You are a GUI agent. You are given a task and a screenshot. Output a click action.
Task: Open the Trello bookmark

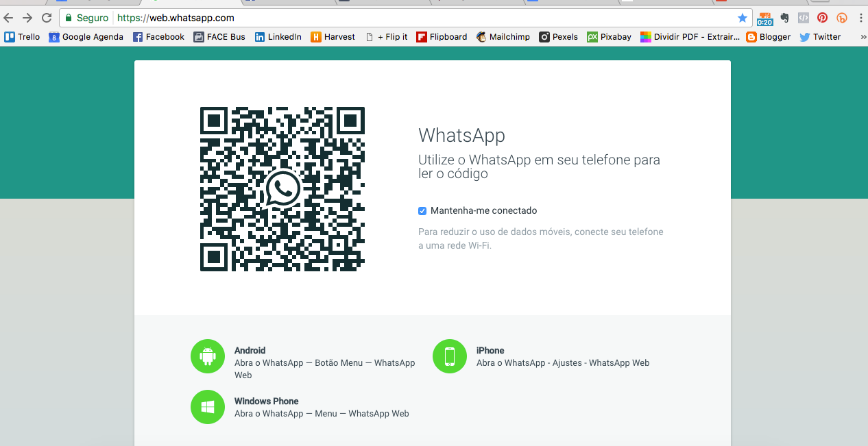[22, 37]
